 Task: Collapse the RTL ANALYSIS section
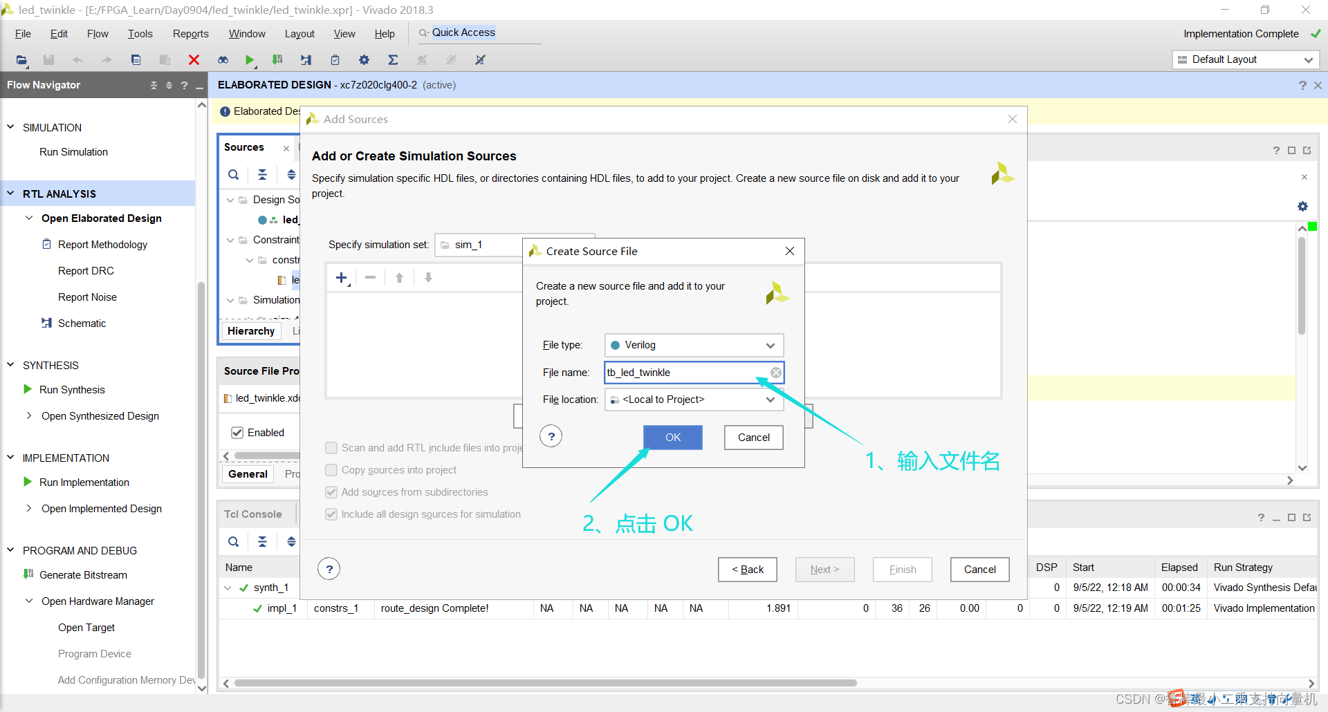click(10, 194)
